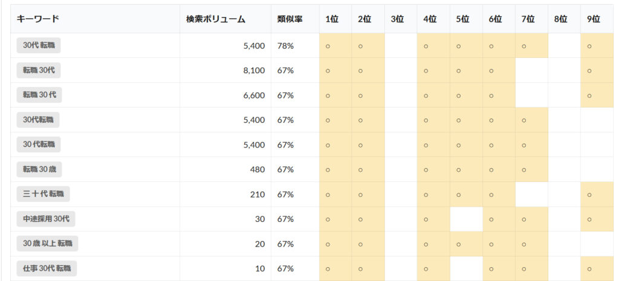Click the empty 5位 cell in 中途採用 30代 row

coord(466,219)
